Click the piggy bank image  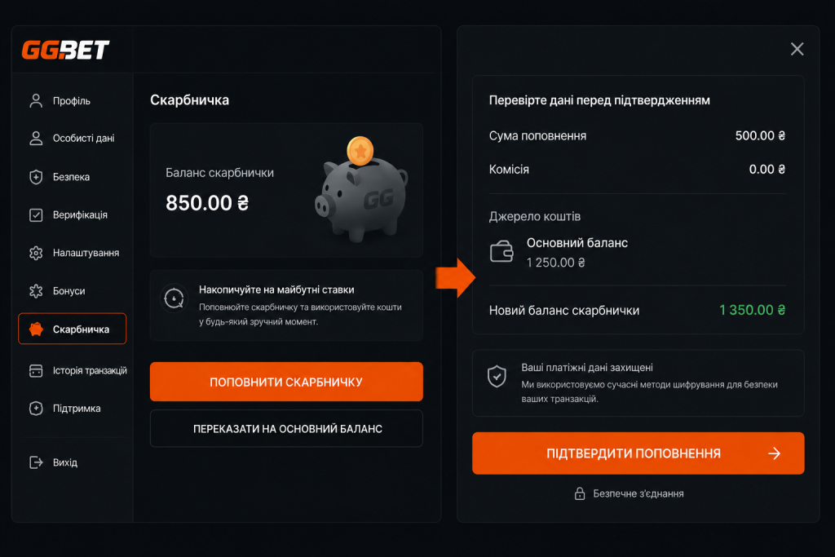pyautogui.click(x=361, y=189)
